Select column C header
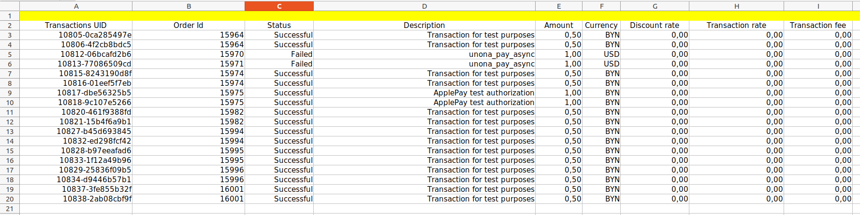860x215 pixels. (x=279, y=6)
